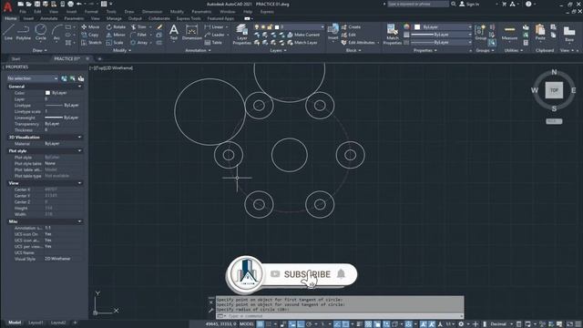Click Sign In

click(469, 4)
